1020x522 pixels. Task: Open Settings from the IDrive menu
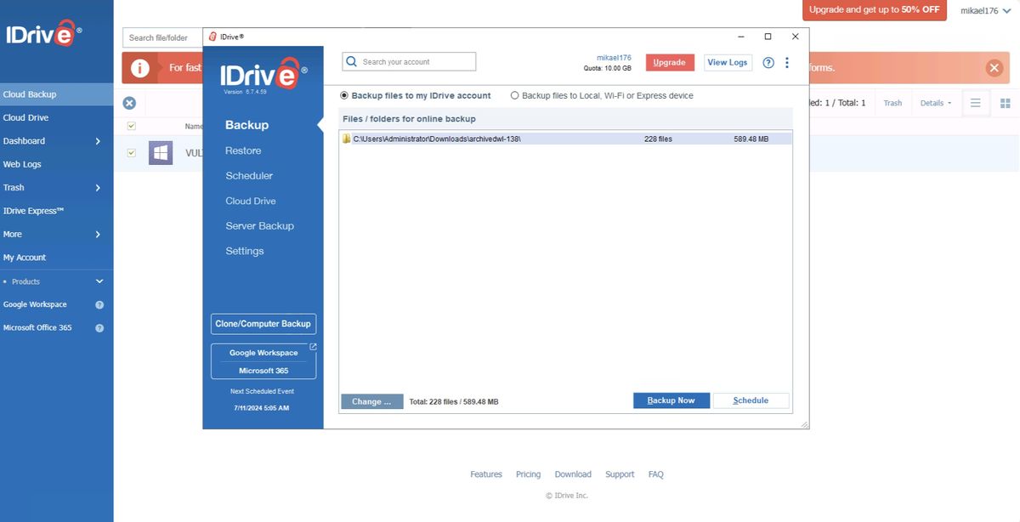[x=244, y=250]
